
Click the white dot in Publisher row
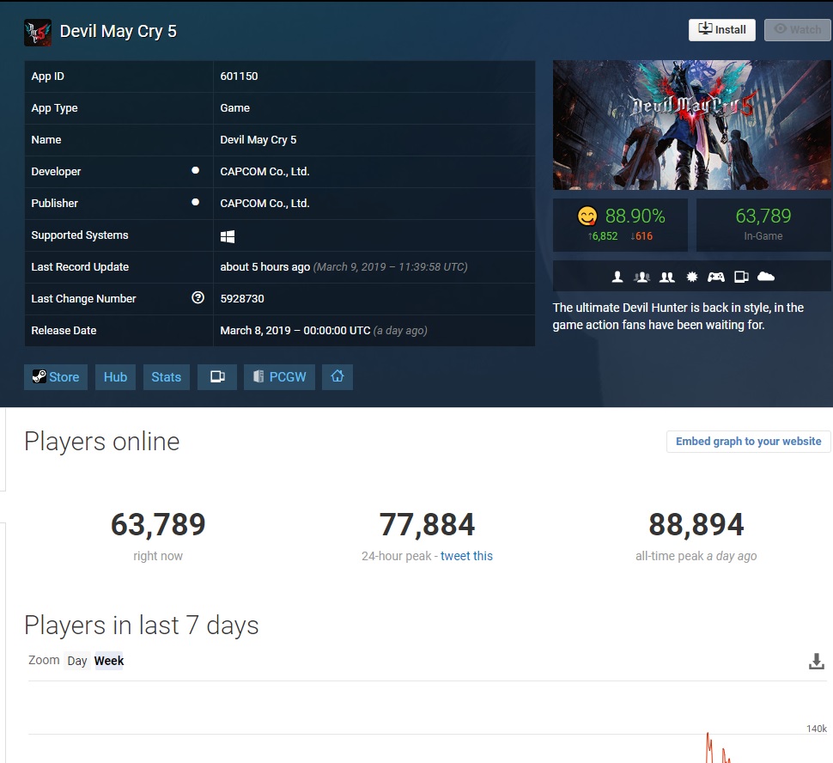pos(196,202)
